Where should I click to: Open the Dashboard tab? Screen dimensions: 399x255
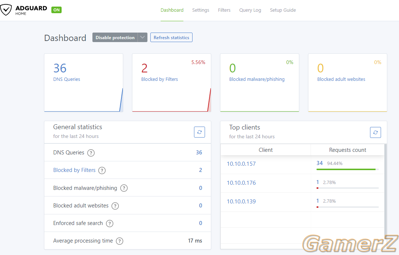[172, 10]
